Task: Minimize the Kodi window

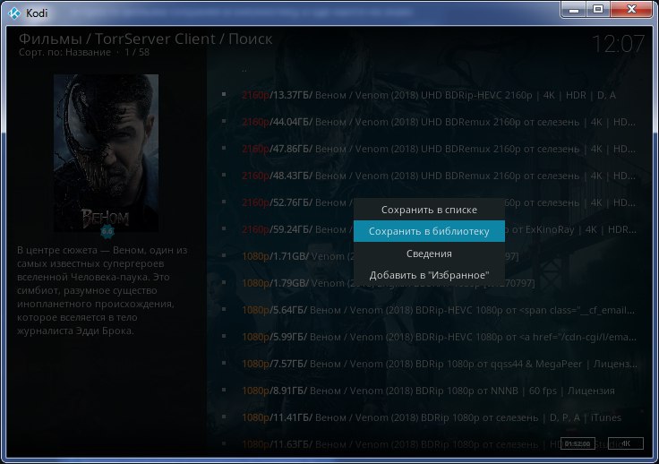Action: [574, 10]
